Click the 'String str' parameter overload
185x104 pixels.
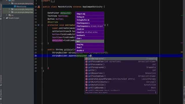click(90, 17)
